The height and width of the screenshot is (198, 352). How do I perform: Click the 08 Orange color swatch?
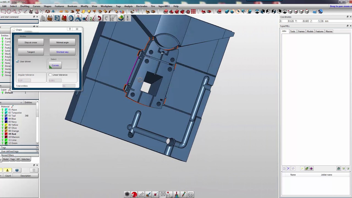[x=6, y=131]
